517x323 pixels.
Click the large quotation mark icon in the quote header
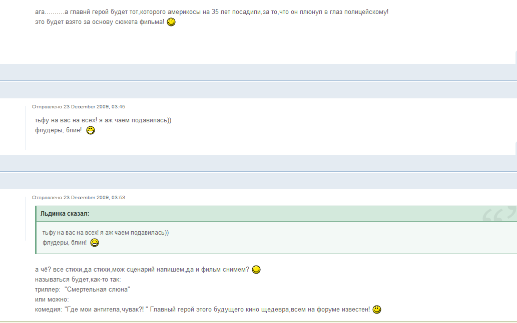[498, 214]
